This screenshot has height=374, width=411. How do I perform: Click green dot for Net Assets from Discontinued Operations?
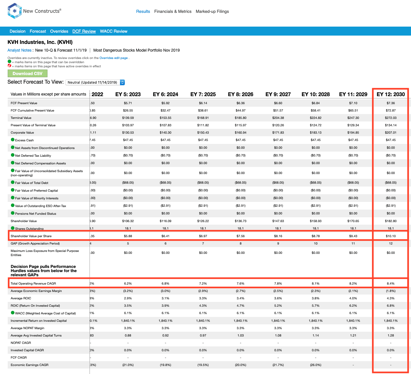13,147
